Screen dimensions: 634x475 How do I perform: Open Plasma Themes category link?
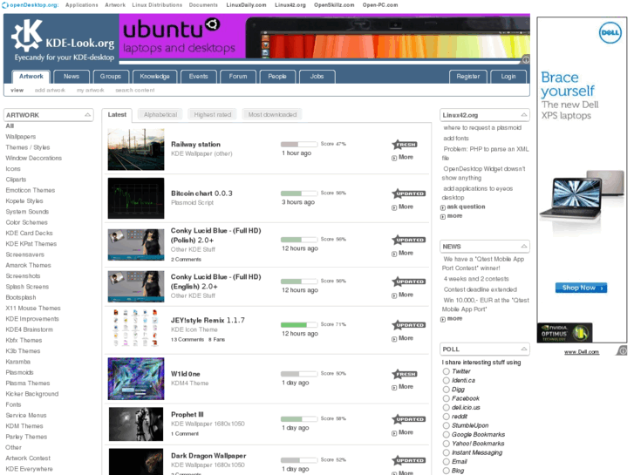pos(28,383)
